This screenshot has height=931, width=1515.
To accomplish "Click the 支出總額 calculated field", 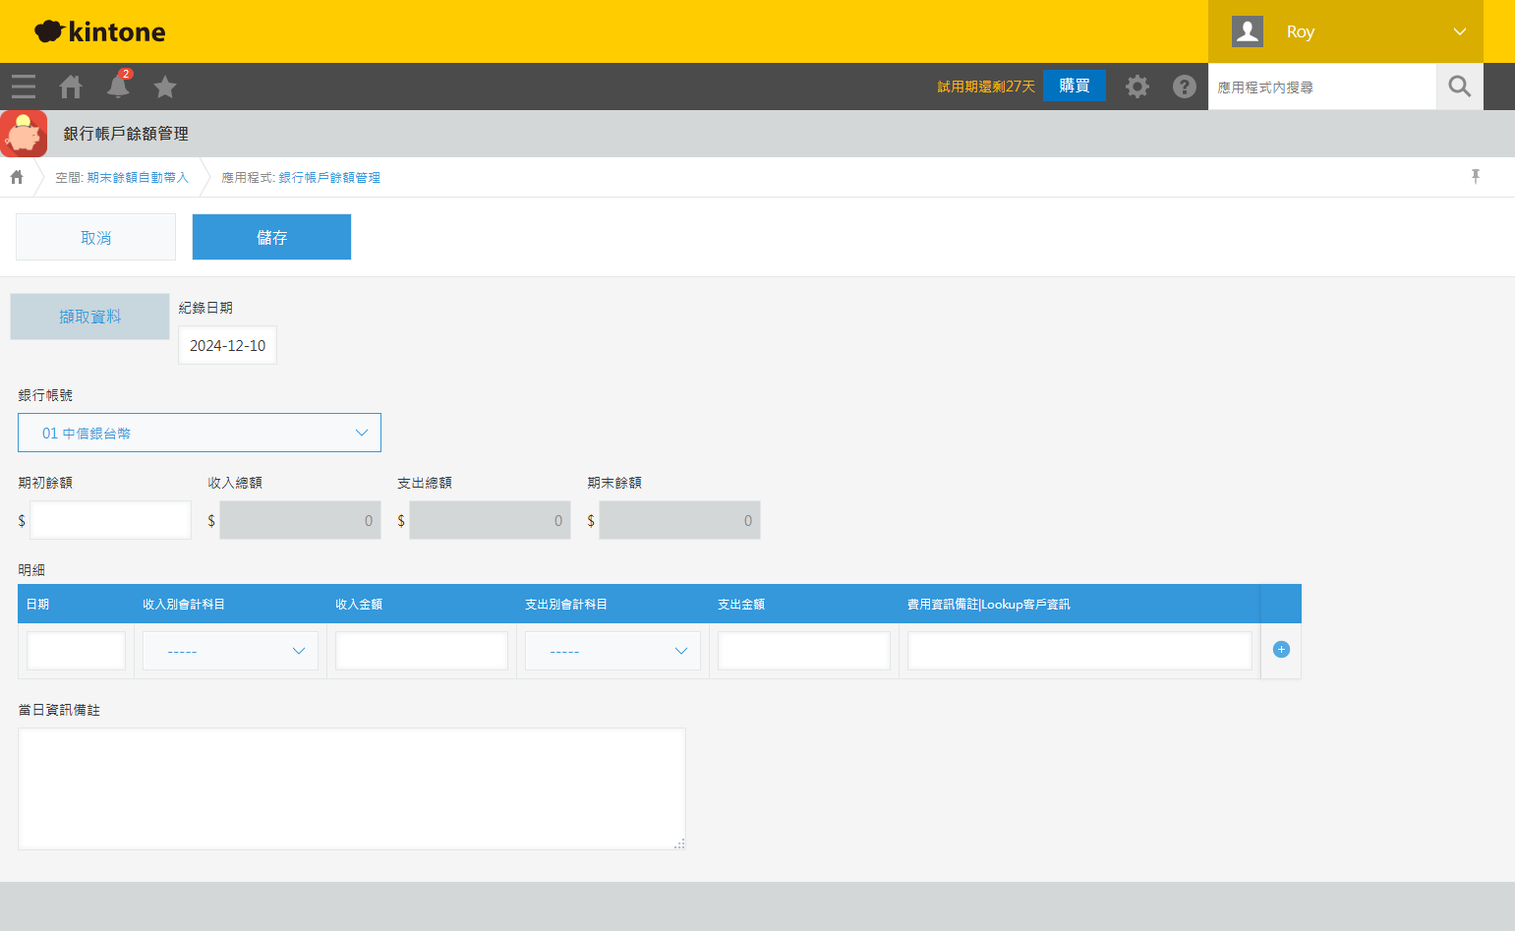I will tap(490, 520).
